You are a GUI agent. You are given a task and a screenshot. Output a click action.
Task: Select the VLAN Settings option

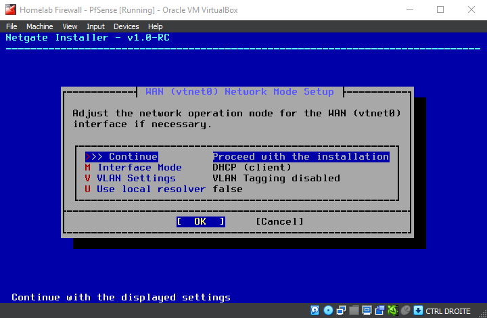130,178
